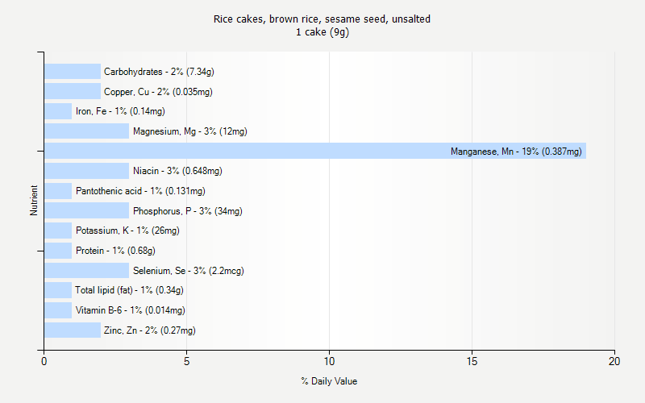Click the Zinc bar
This screenshot has width=645, height=403.
pyautogui.click(x=73, y=330)
